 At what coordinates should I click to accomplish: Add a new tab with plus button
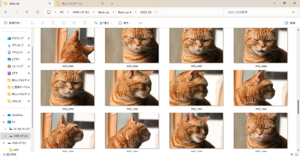tap(112, 3)
